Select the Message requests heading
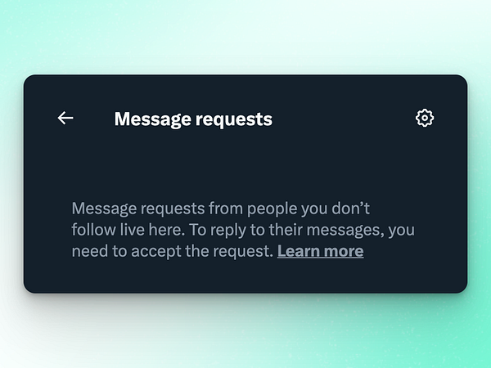This screenshot has width=491, height=368. [x=193, y=119]
